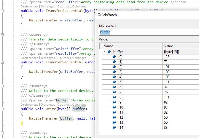The height and width of the screenshot is (138, 199).
Task: Open '0 changes' CodeLens above TransferSequential(ushort)
Action: point(48,58)
